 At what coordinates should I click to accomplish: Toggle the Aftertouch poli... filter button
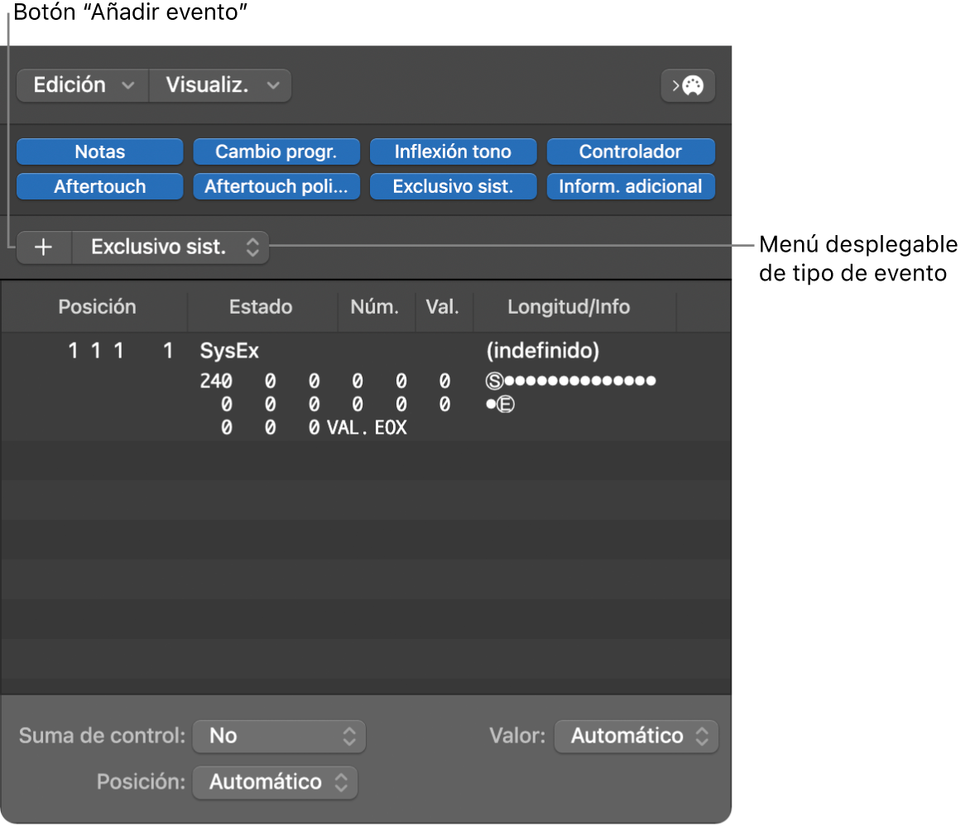[276, 186]
